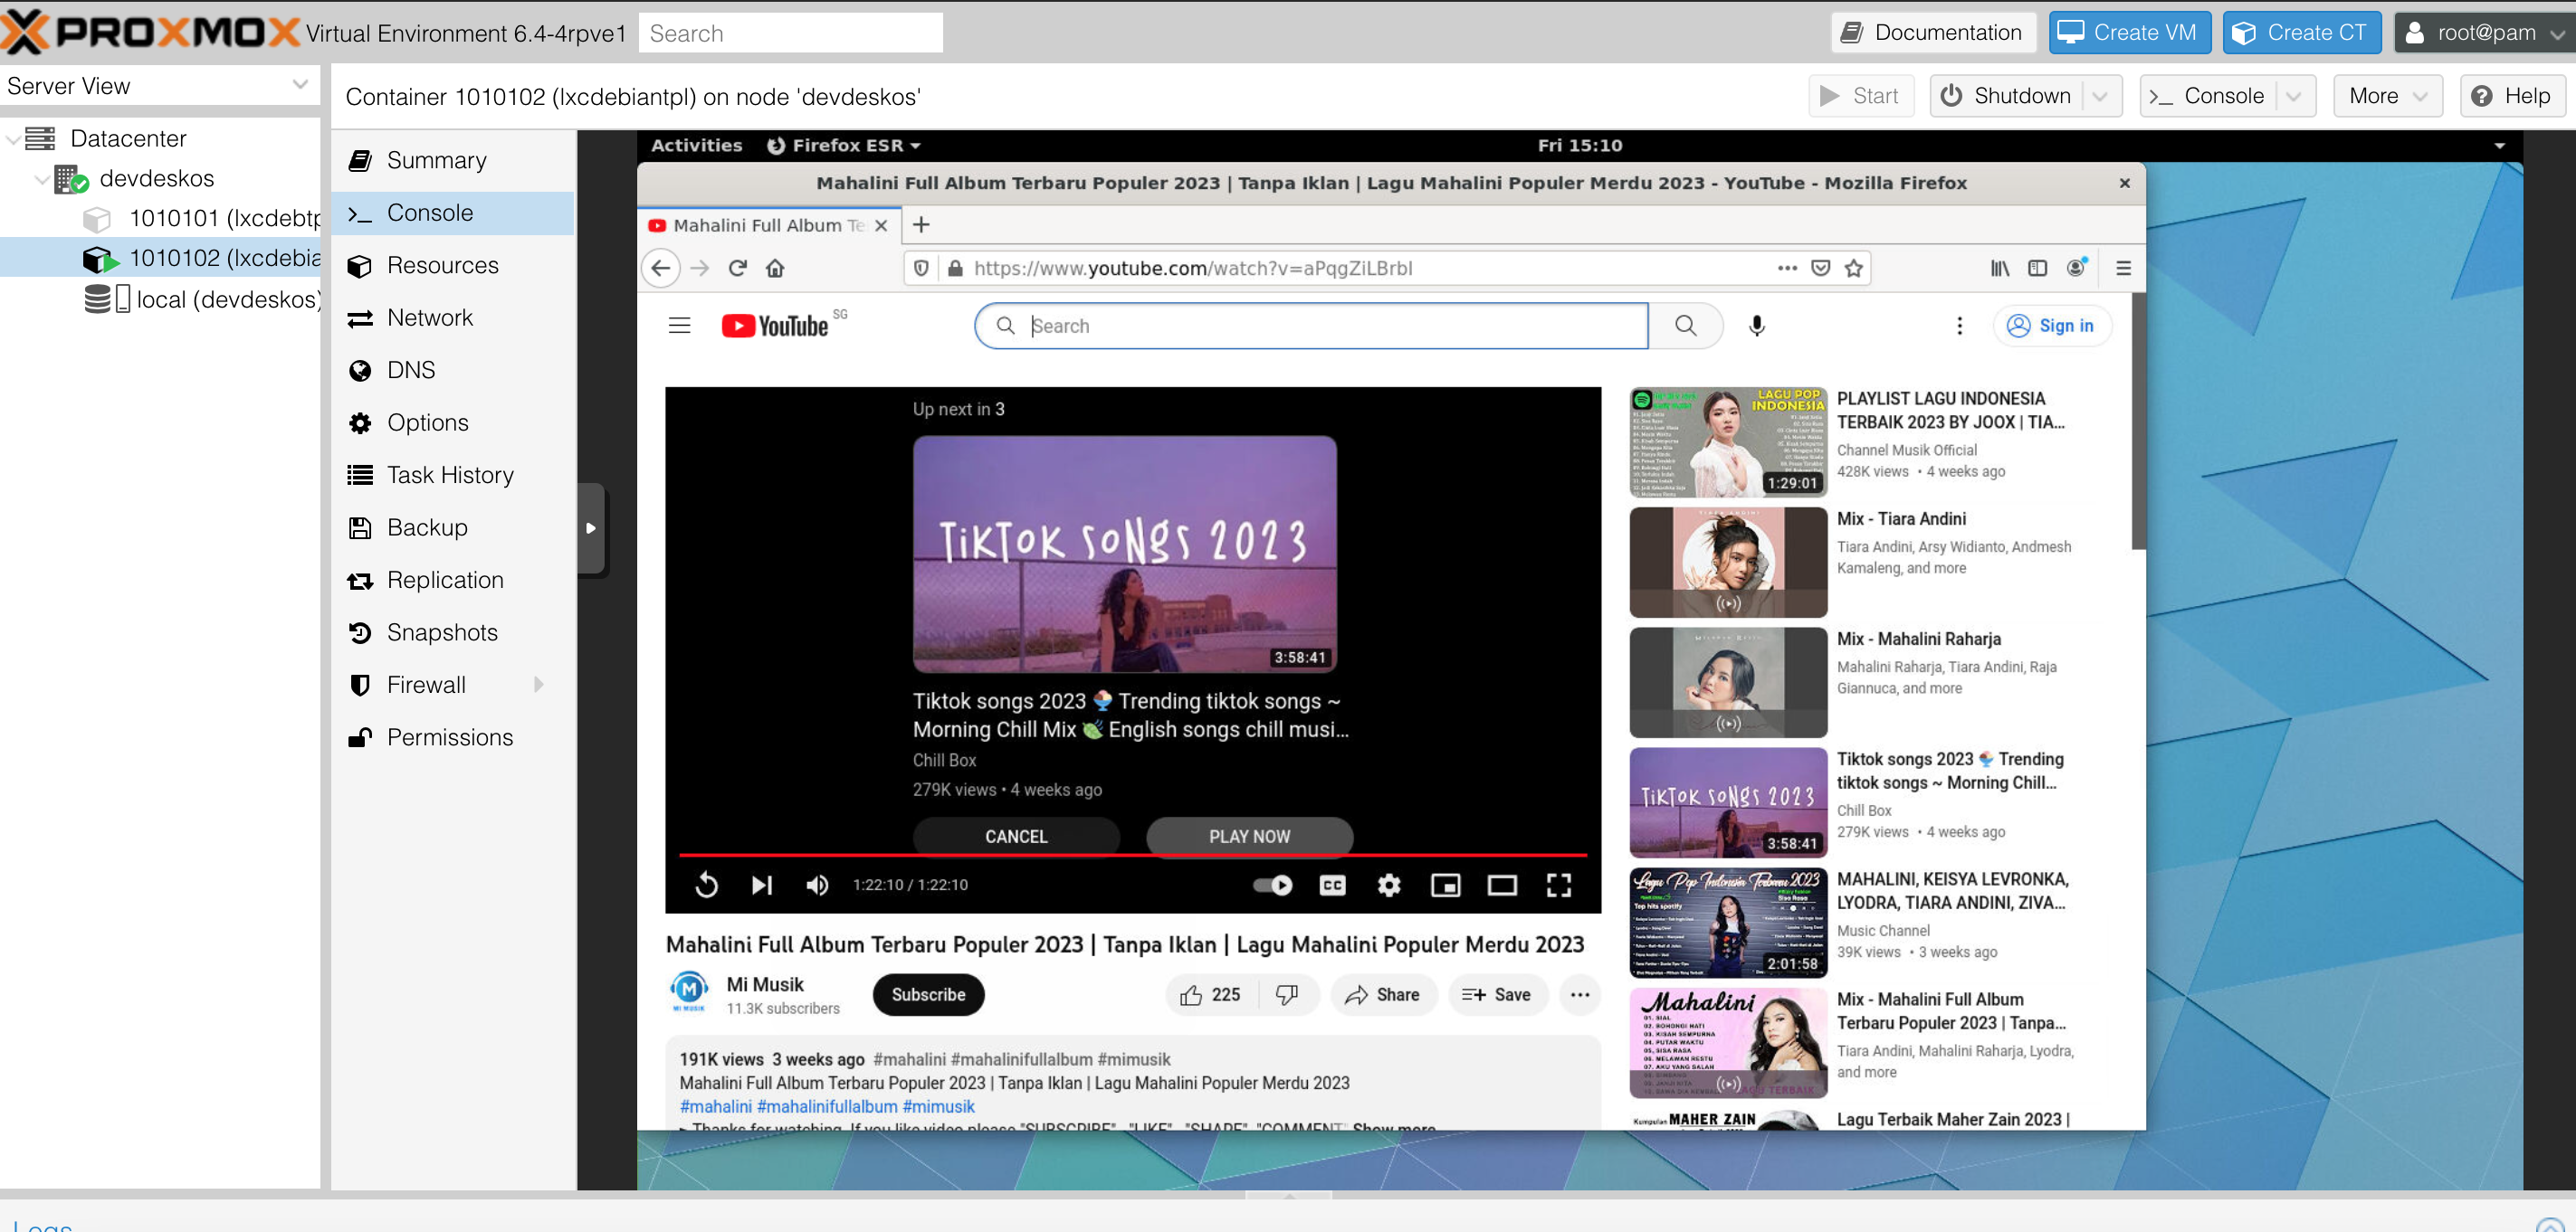Viewport: 2576px width, 1232px height.
Task: Select the DNS menu item
Action: click(x=453, y=370)
